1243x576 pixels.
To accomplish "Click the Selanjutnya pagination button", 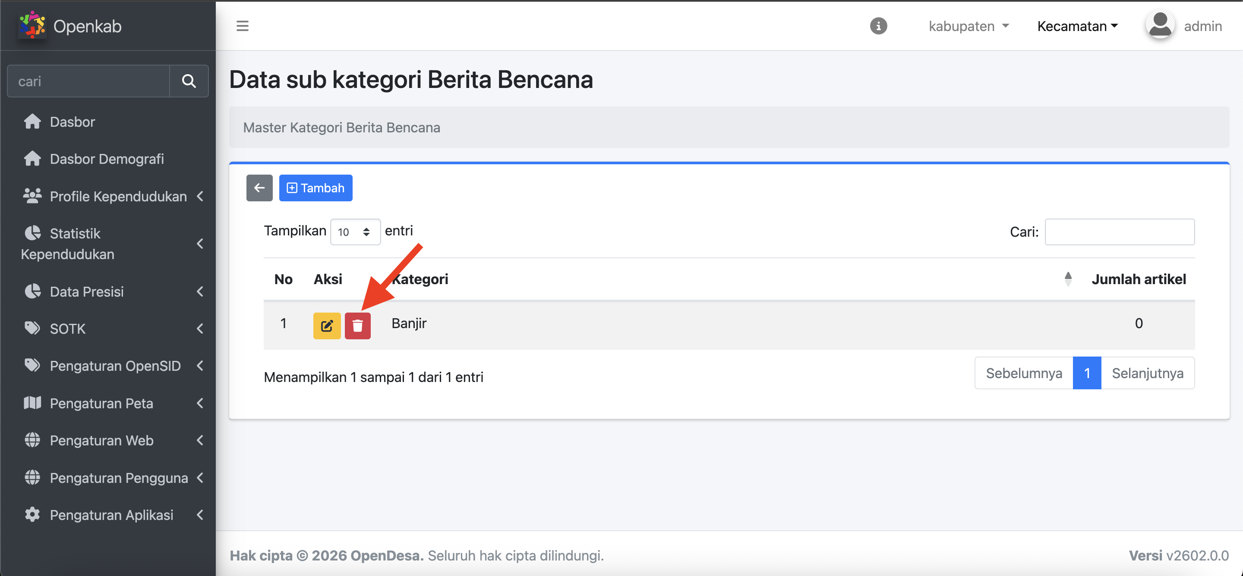I will point(1147,373).
